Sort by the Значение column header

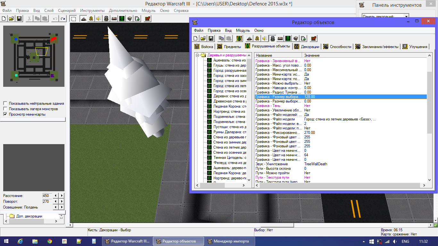coord(365,55)
